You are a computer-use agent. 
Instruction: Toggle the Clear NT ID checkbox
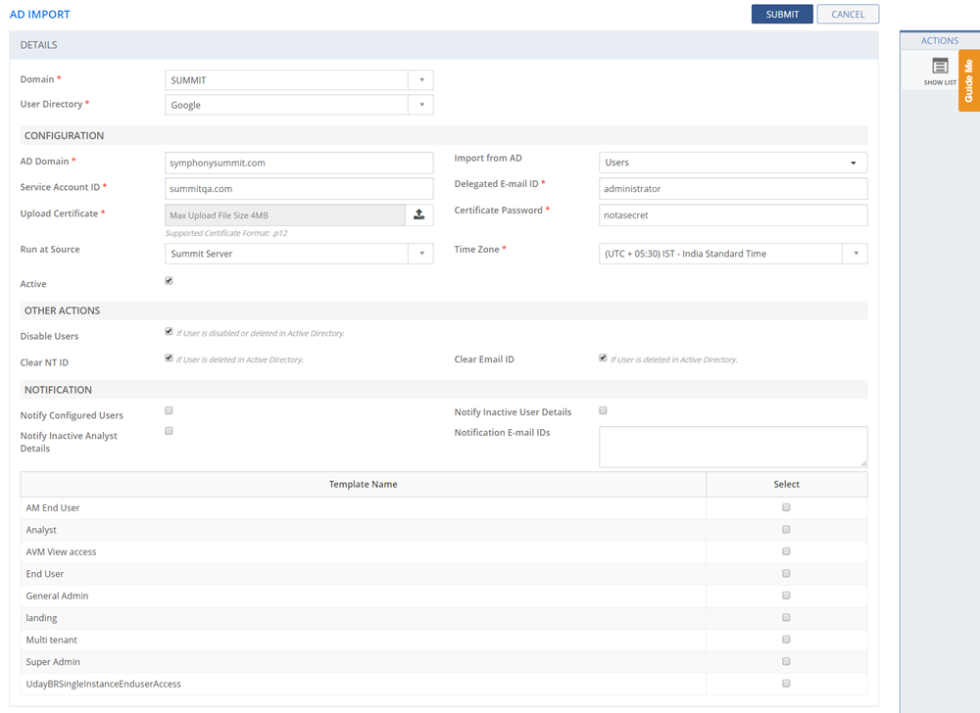pos(169,358)
